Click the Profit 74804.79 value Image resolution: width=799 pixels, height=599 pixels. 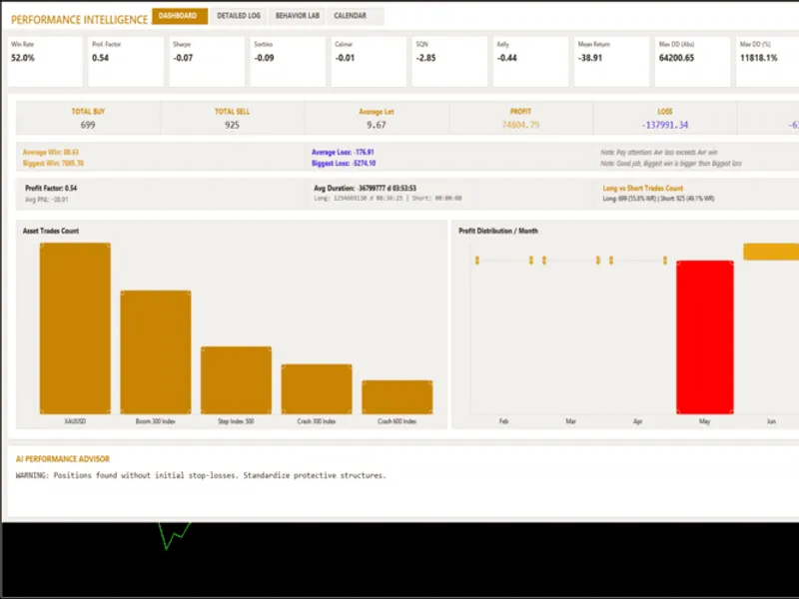coord(520,125)
